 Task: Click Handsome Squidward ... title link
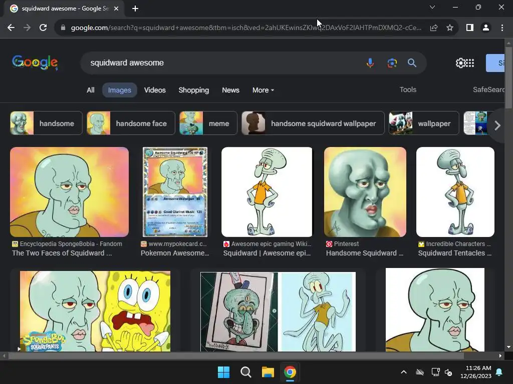point(365,253)
